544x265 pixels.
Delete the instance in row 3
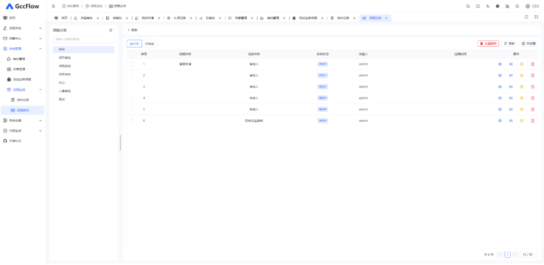click(x=532, y=86)
